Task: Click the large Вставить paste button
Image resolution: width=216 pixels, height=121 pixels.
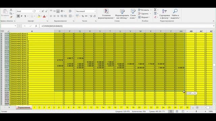Action: [x=5, y=13]
